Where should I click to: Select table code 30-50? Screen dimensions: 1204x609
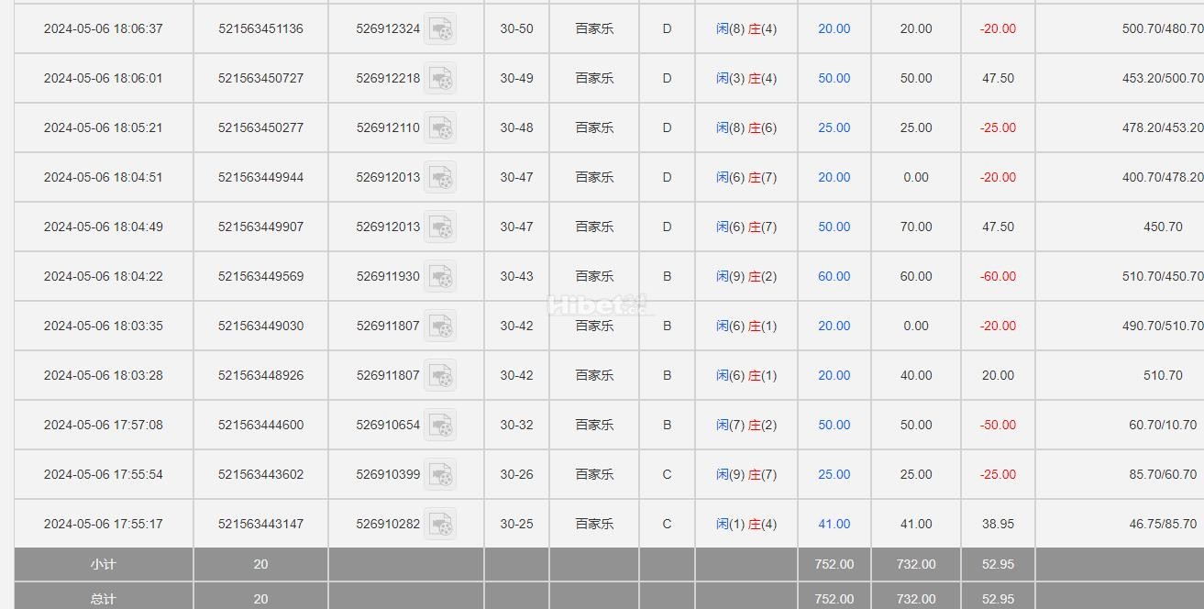click(516, 28)
